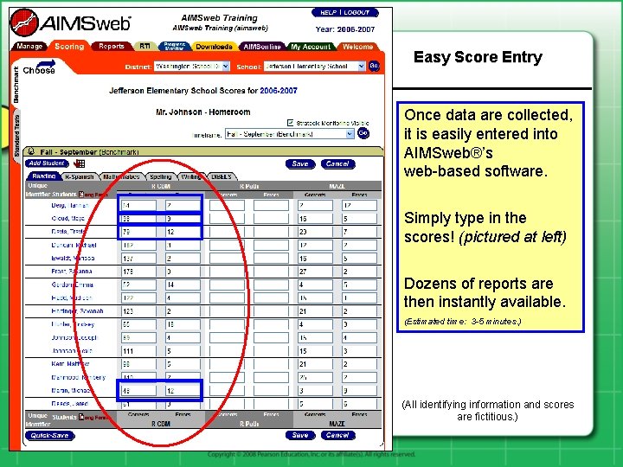
Task: Open student Johnson, Joseph link
Action: (74, 337)
